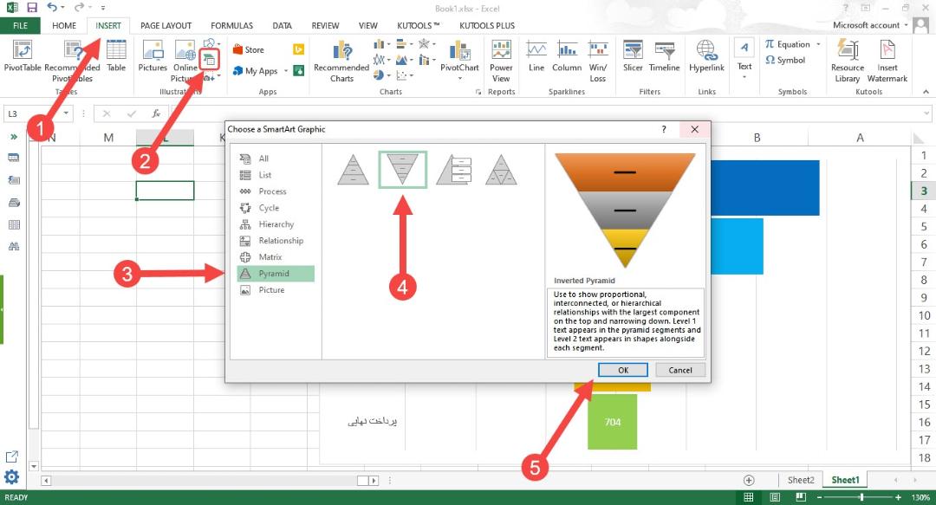Open the INSERT ribbon tab
The width and height of the screenshot is (936, 505).
click(108, 26)
